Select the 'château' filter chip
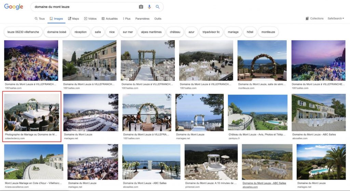350x191 pixels. 175,32
